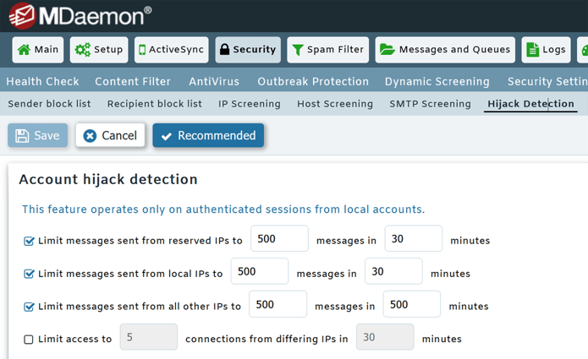
Task: Switch to Host Screening tab
Action: (x=335, y=104)
